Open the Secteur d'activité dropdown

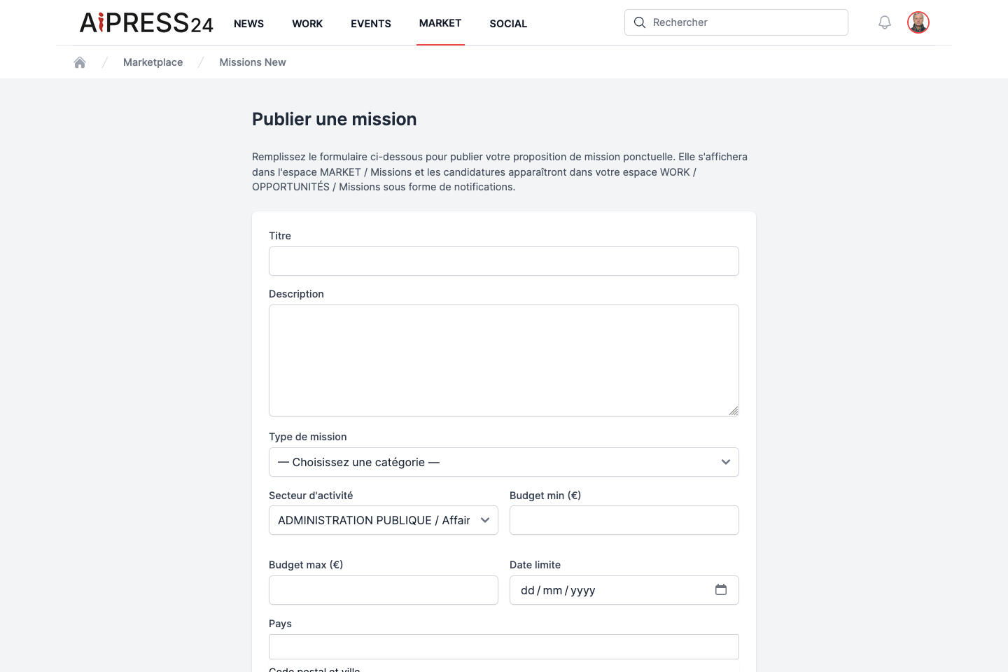point(384,520)
